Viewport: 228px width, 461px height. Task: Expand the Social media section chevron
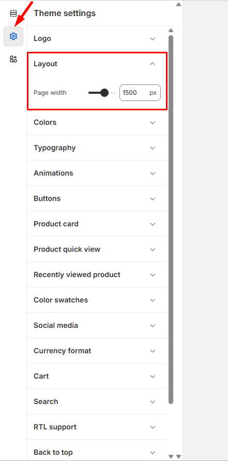pyautogui.click(x=153, y=325)
